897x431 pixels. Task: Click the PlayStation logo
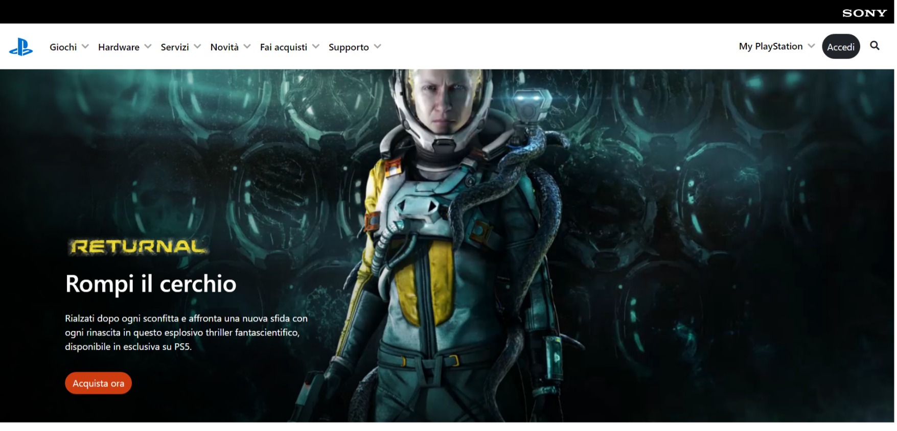21,47
